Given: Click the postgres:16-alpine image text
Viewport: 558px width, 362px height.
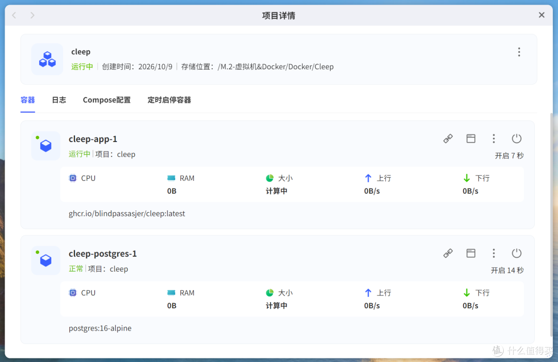Looking at the screenshot, I should pyautogui.click(x=100, y=328).
